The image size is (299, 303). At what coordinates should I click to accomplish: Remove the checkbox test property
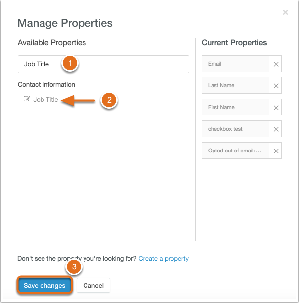tap(276, 129)
